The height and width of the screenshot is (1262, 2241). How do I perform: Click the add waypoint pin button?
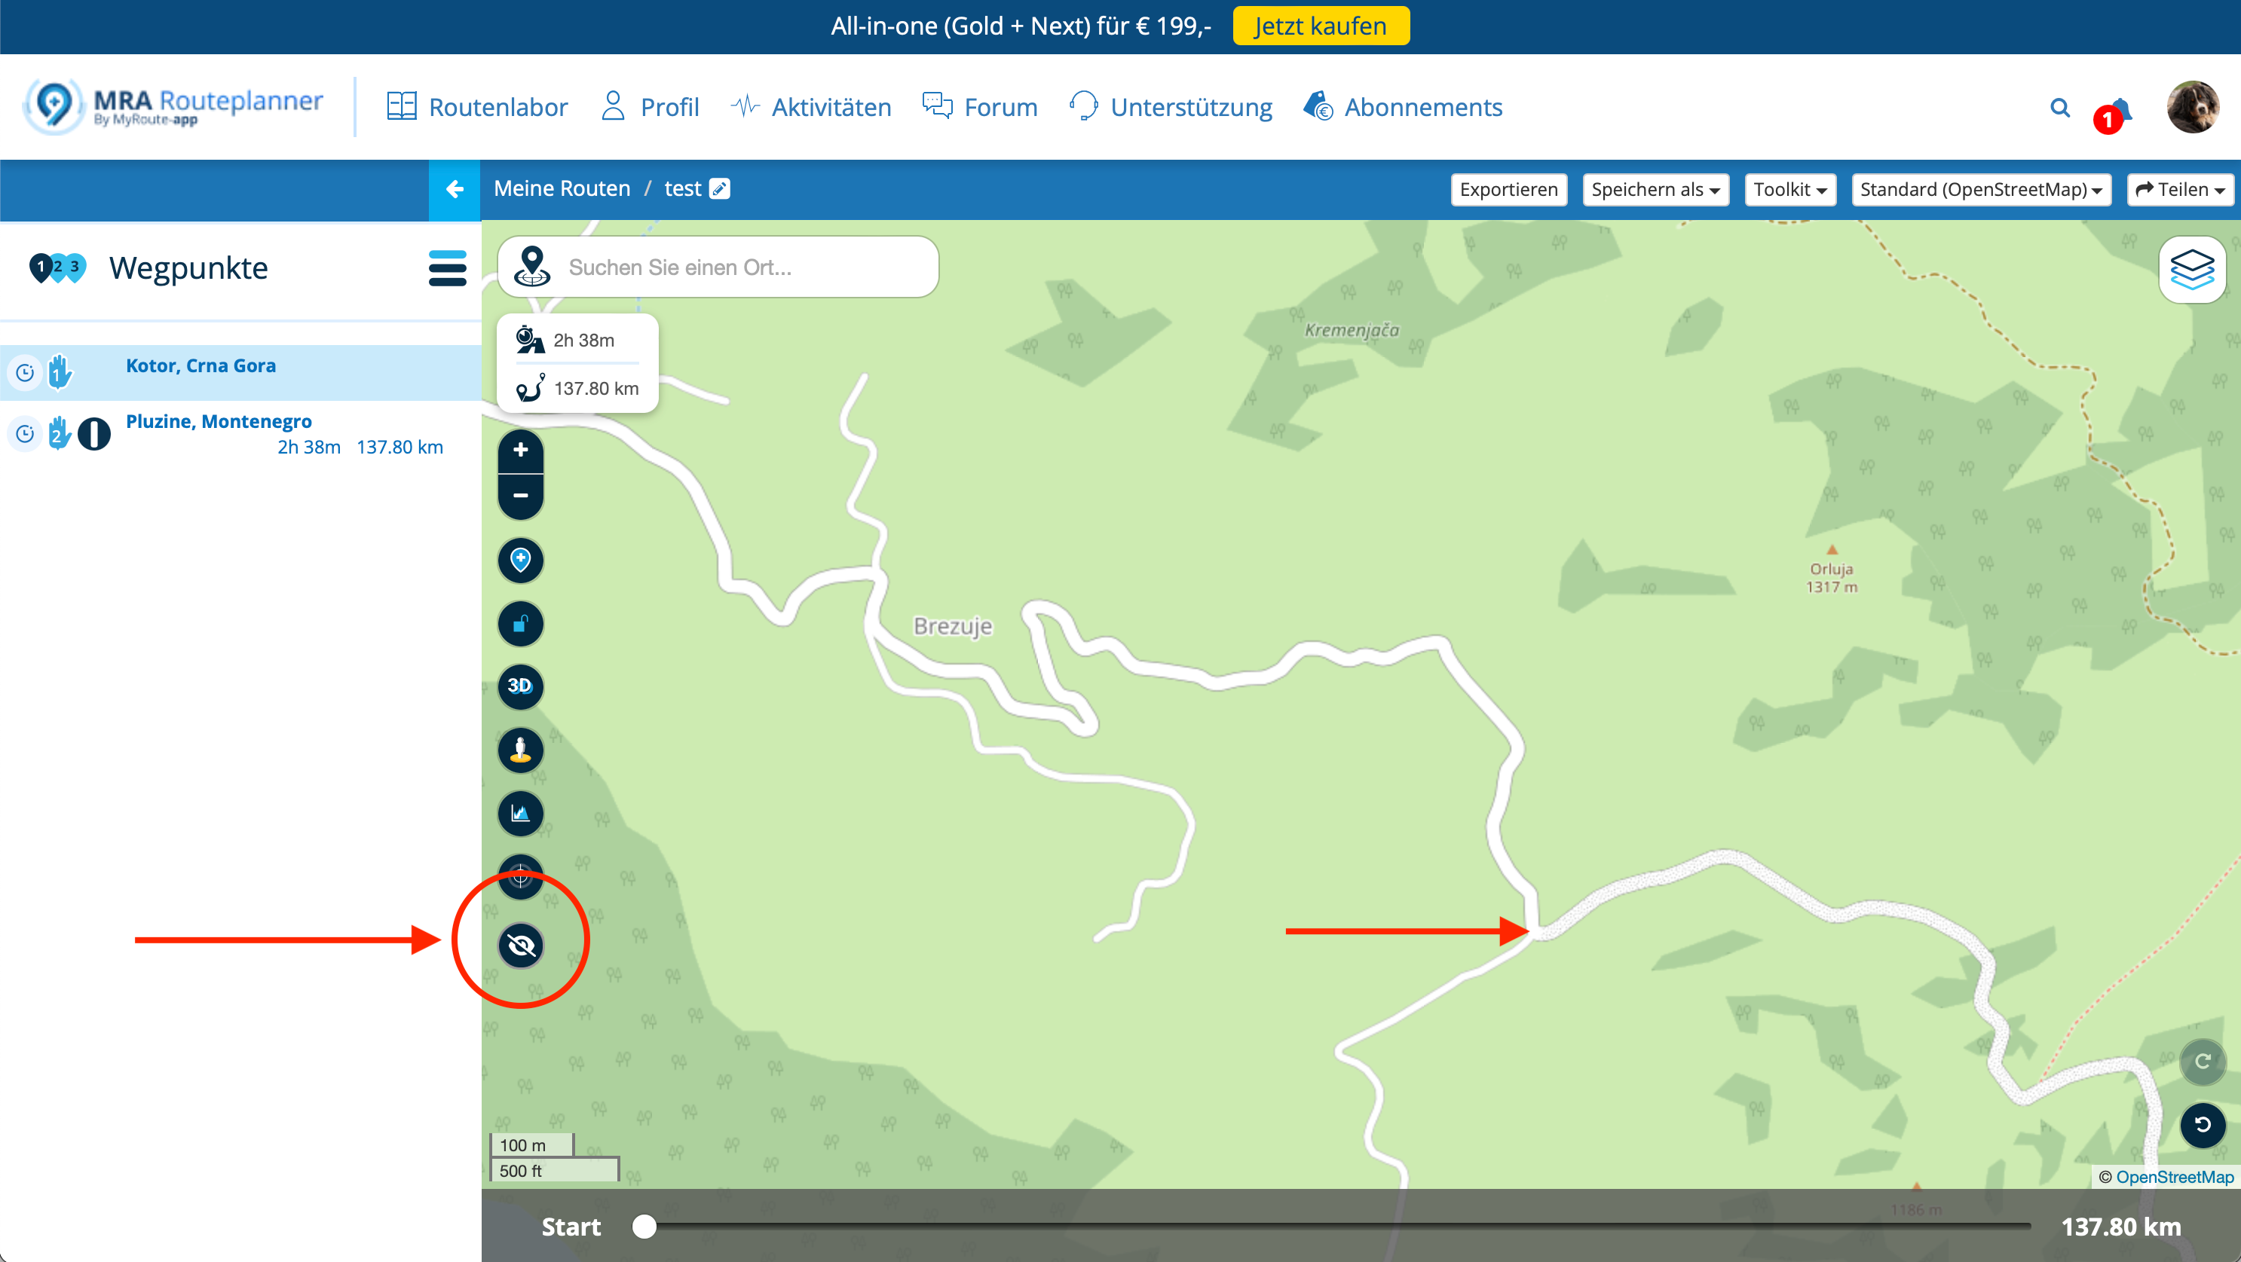point(520,560)
